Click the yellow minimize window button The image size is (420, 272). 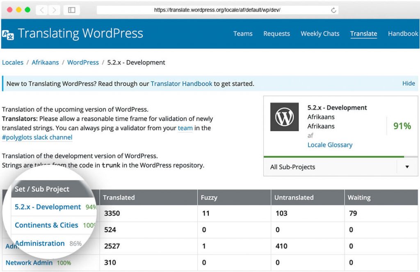pyautogui.click(x=18, y=10)
